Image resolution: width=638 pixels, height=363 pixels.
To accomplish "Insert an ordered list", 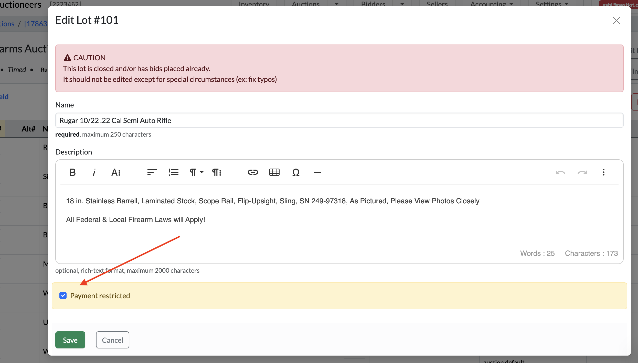I will [173, 172].
